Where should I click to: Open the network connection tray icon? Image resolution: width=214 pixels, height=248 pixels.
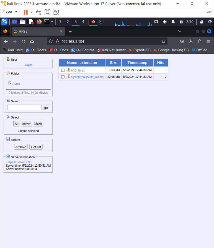click(x=156, y=22)
